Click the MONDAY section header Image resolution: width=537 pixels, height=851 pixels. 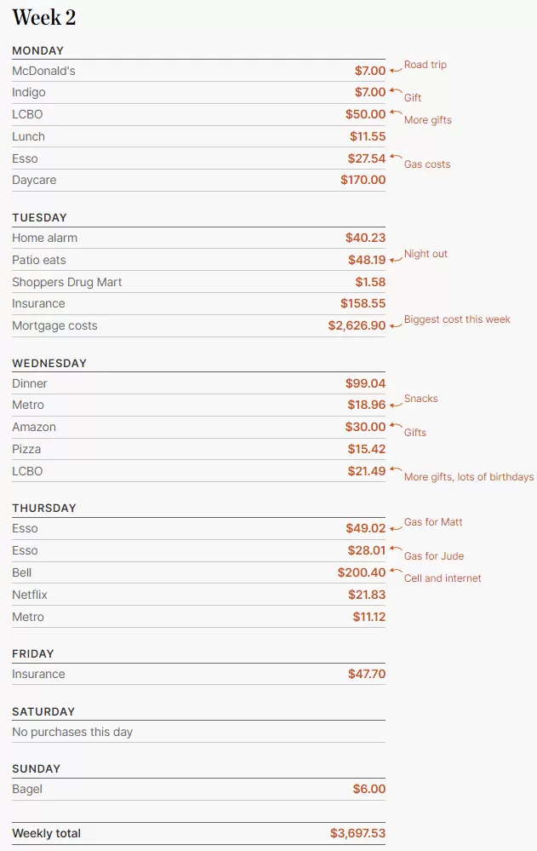click(38, 50)
